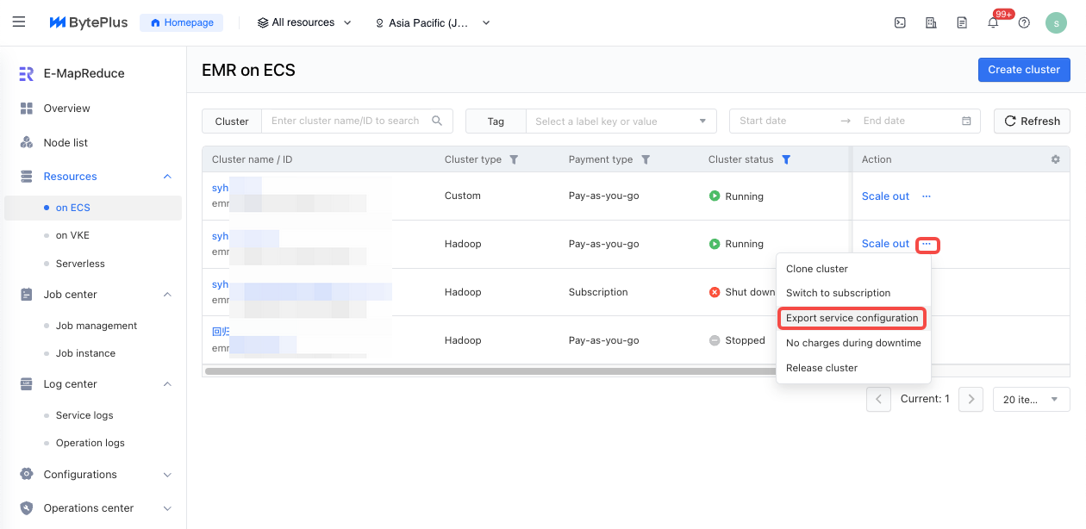1086x529 pixels.
Task: Open the notifications bell icon
Action: tap(993, 23)
